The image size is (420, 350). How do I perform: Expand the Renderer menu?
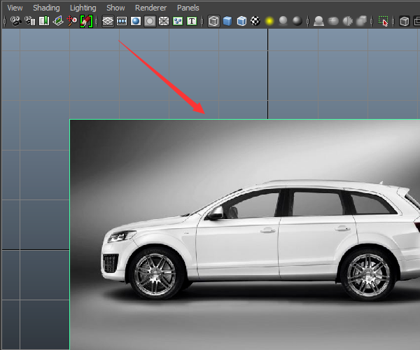(x=150, y=8)
